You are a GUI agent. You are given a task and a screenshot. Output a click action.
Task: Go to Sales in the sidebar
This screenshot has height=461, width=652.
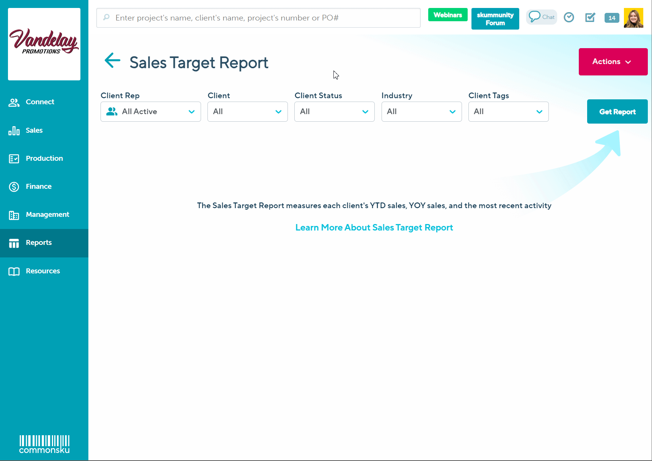tap(34, 130)
